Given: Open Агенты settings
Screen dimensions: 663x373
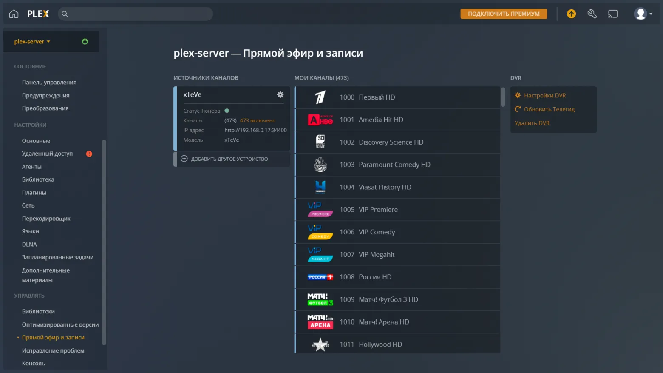Looking at the screenshot, I should click(32, 167).
